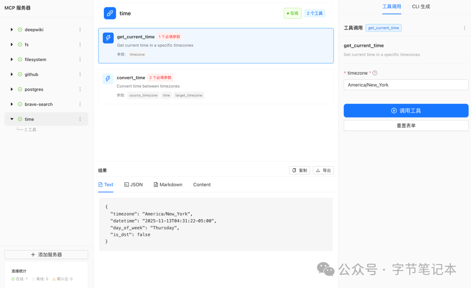
Task: Click the time server green status icon
Action: tap(20, 119)
